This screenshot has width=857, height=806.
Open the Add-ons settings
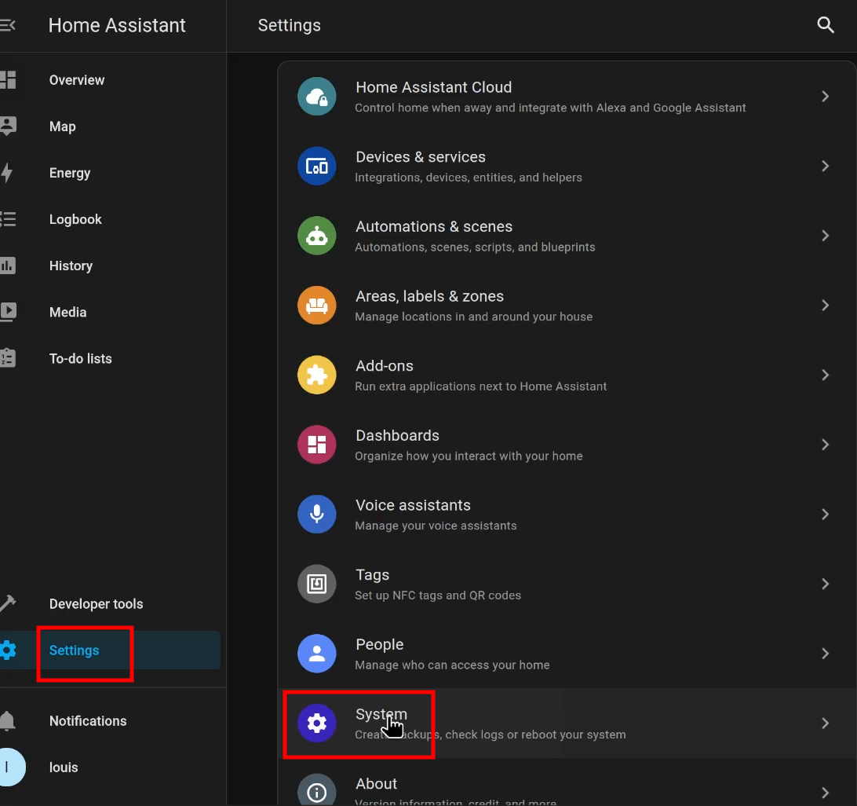coord(567,375)
